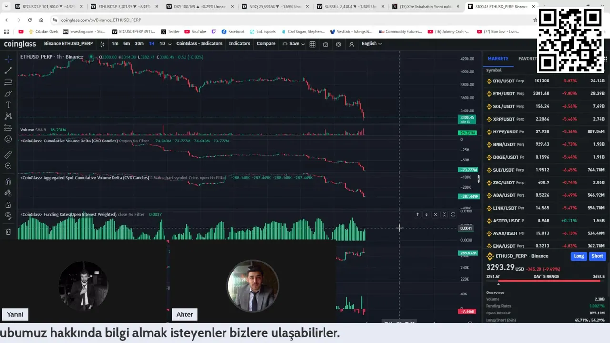Screen dimensions: 610x343
Task: Go back in browser history
Action: (x=7, y=20)
